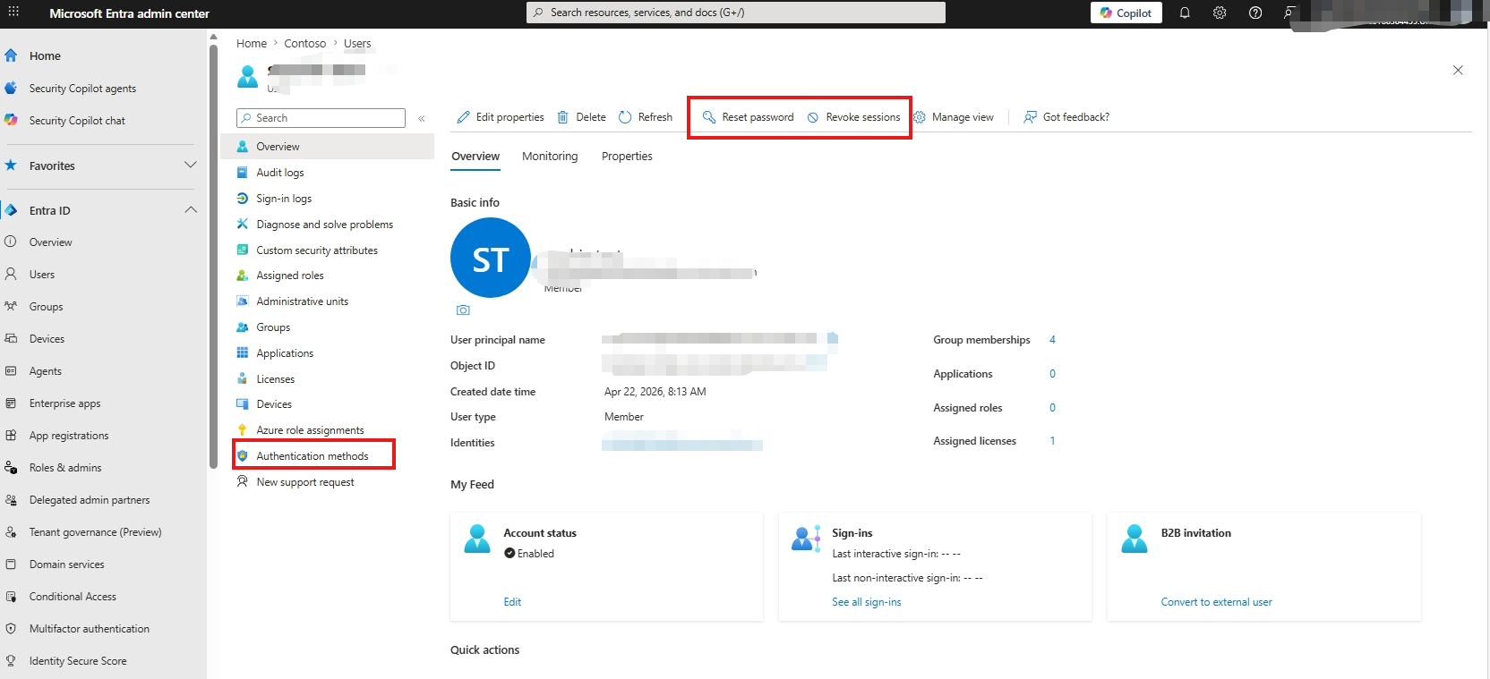The image size is (1490, 679).
Task: Open Security Copilot chat
Action: tap(77, 121)
